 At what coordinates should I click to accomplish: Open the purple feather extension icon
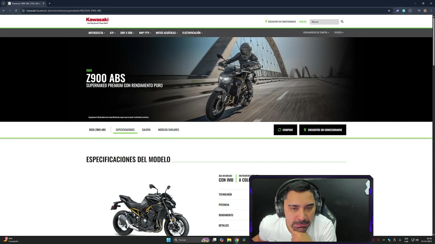[x=398, y=11]
